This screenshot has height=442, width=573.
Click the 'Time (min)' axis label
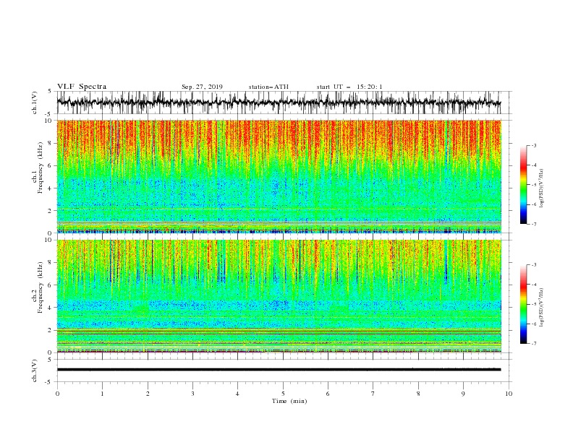click(289, 401)
